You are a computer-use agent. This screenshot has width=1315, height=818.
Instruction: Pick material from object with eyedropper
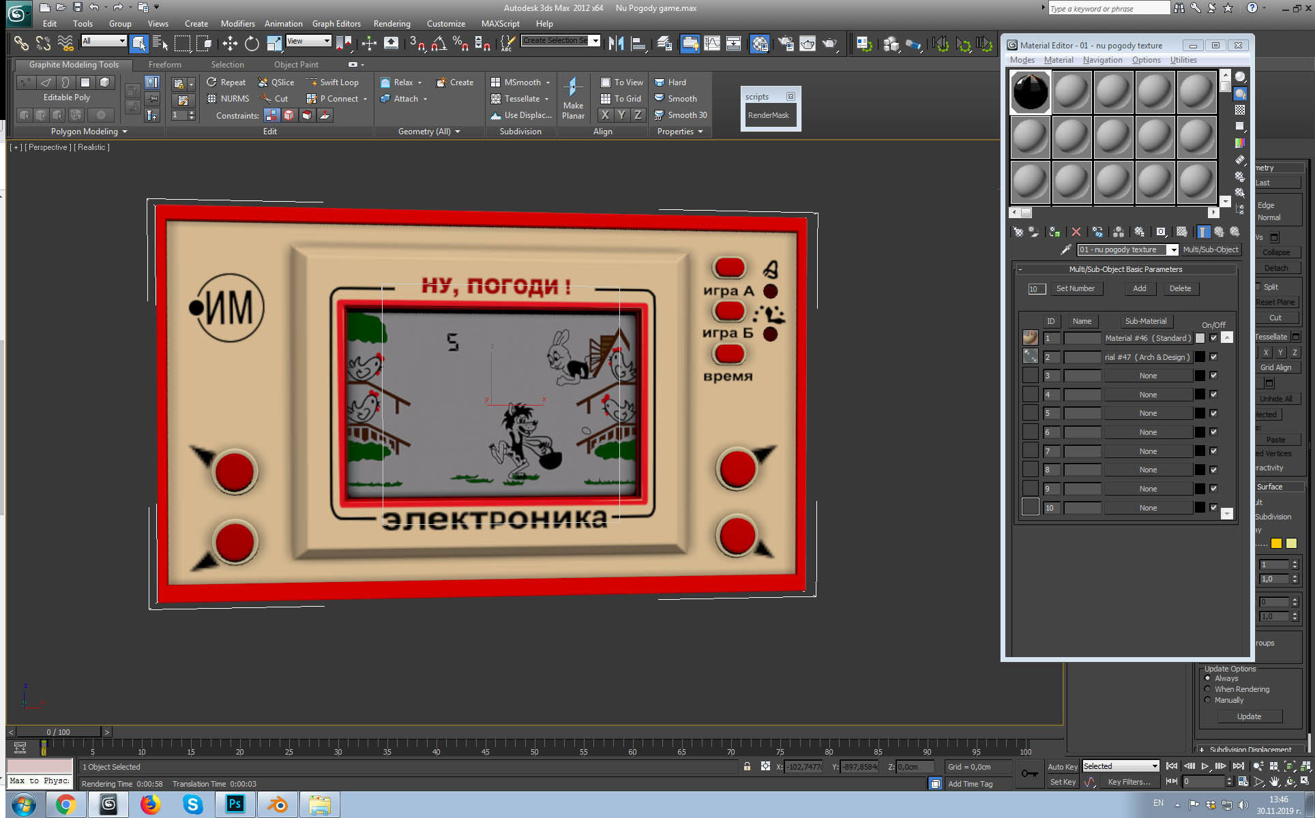pos(1065,249)
